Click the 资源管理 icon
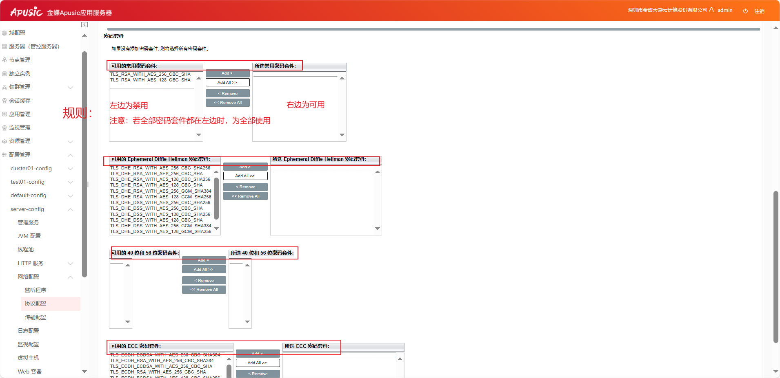The width and height of the screenshot is (780, 378). coord(4,141)
